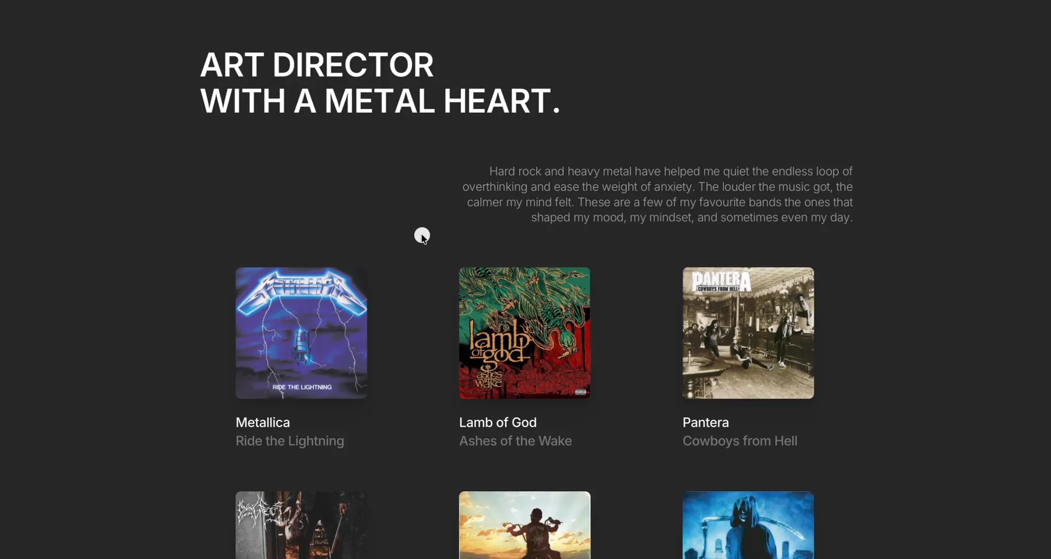
Task: Click the 'Lamb of God' band name
Action: click(x=498, y=422)
